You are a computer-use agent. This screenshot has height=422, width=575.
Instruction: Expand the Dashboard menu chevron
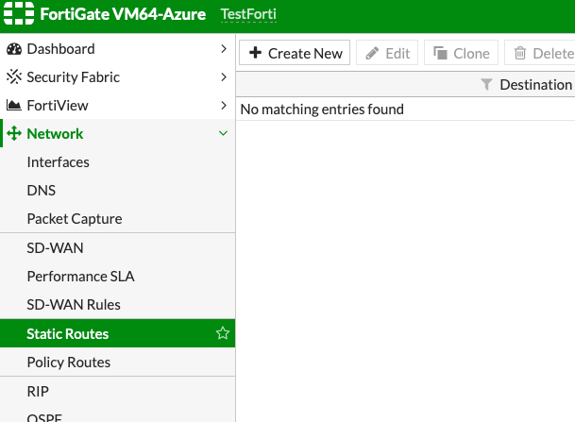click(x=224, y=49)
